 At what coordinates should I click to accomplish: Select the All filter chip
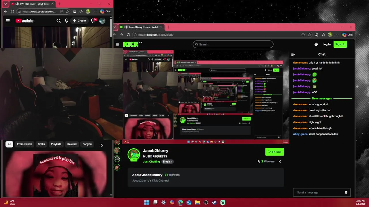tap(9, 144)
